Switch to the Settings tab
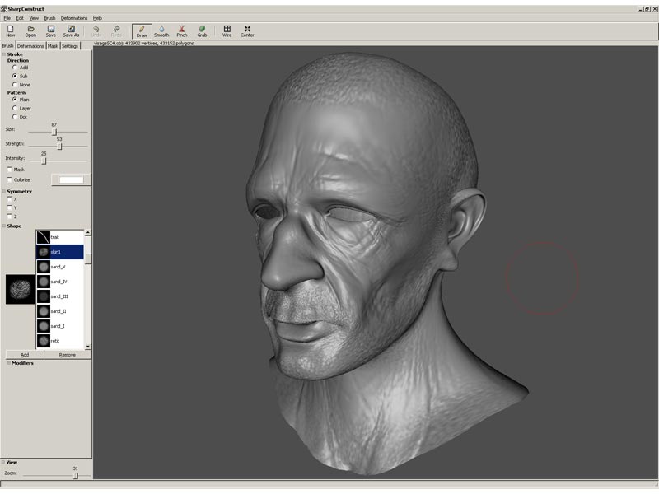 tap(70, 46)
